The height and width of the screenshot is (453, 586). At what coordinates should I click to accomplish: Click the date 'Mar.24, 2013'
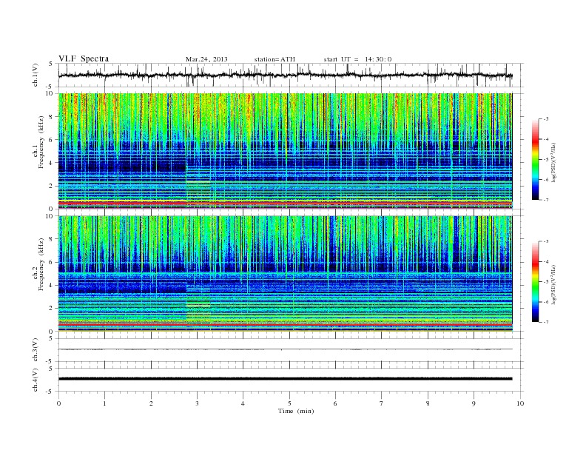point(206,59)
